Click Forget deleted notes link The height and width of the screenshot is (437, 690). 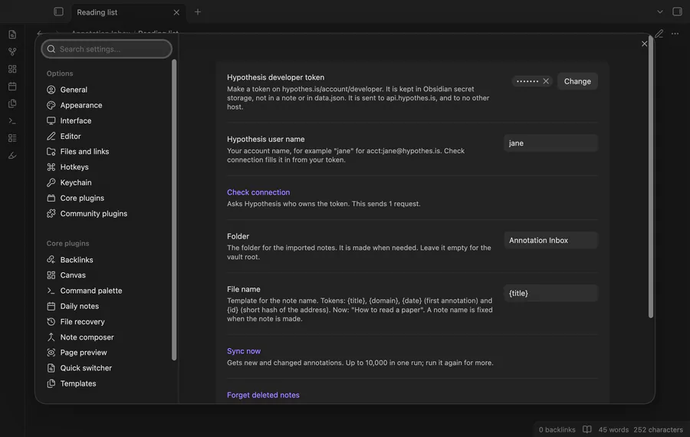(x=263, y=395)
